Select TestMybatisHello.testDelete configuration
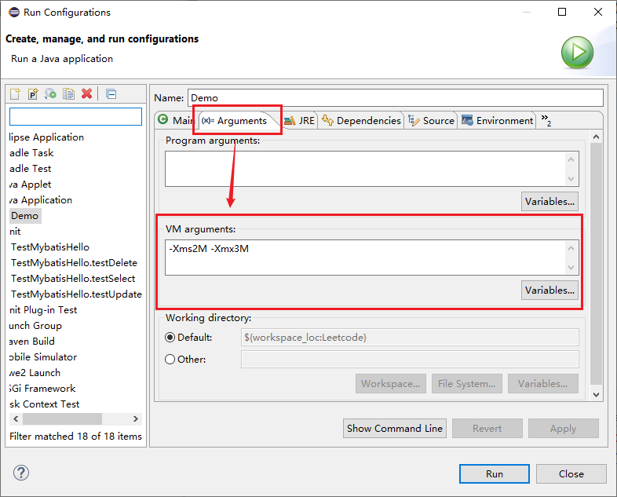The width and height of the screenshot is (617, 497). (74, 263)
